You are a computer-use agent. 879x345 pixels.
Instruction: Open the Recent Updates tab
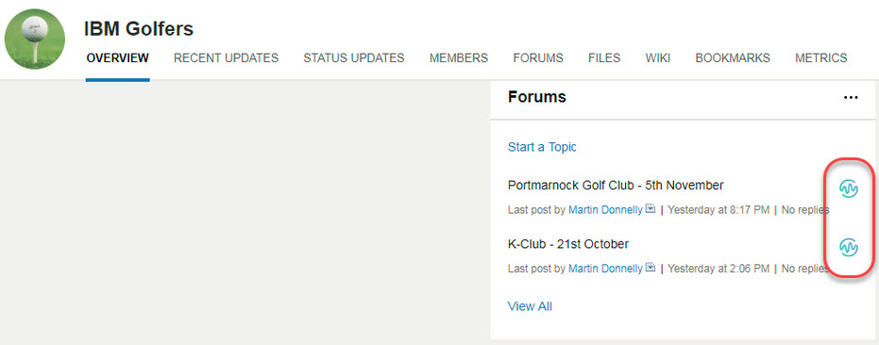(226, 58)
